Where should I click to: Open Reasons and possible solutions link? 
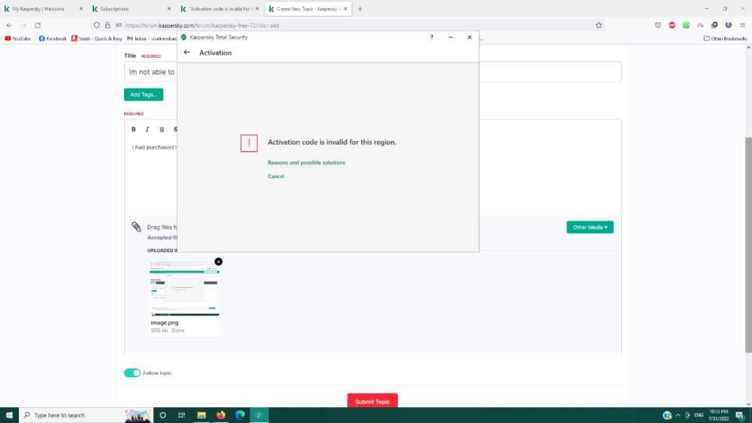coord(306,163)
